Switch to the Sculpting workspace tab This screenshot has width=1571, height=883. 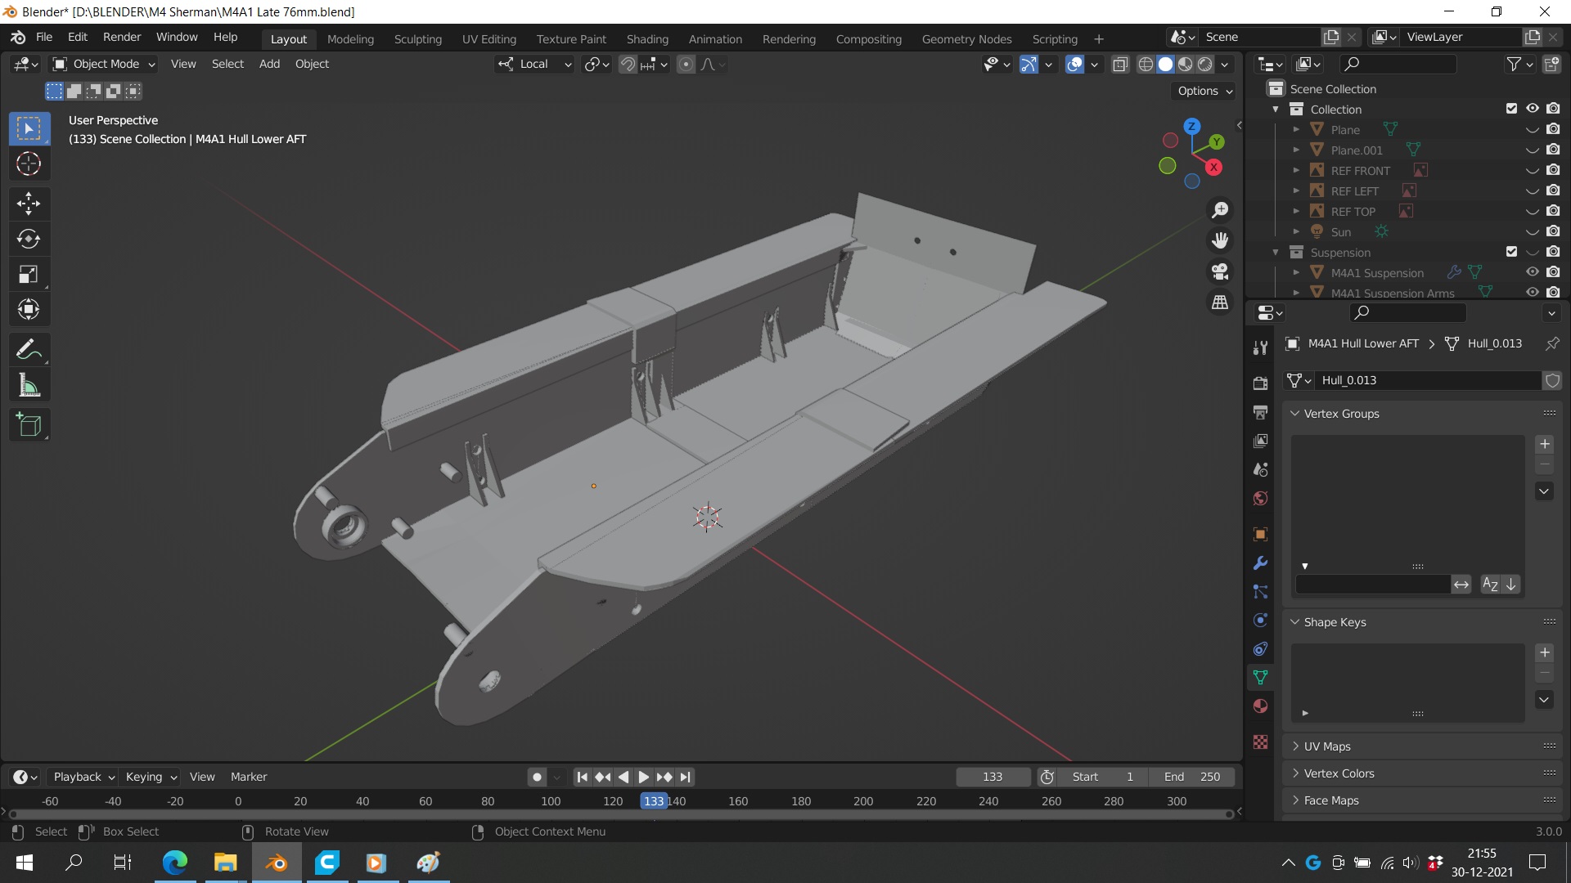[x=417, y=39]
